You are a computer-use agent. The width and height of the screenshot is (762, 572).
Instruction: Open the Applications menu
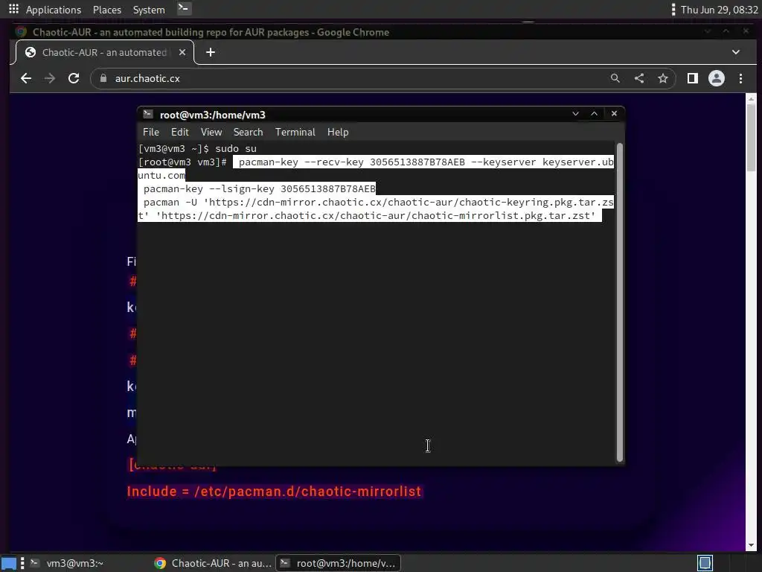pyautogui.click(x=54, y=10)
